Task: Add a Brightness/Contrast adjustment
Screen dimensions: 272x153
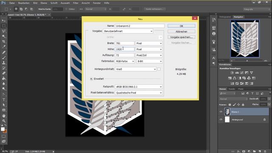Action: click(x=232, y=73)
